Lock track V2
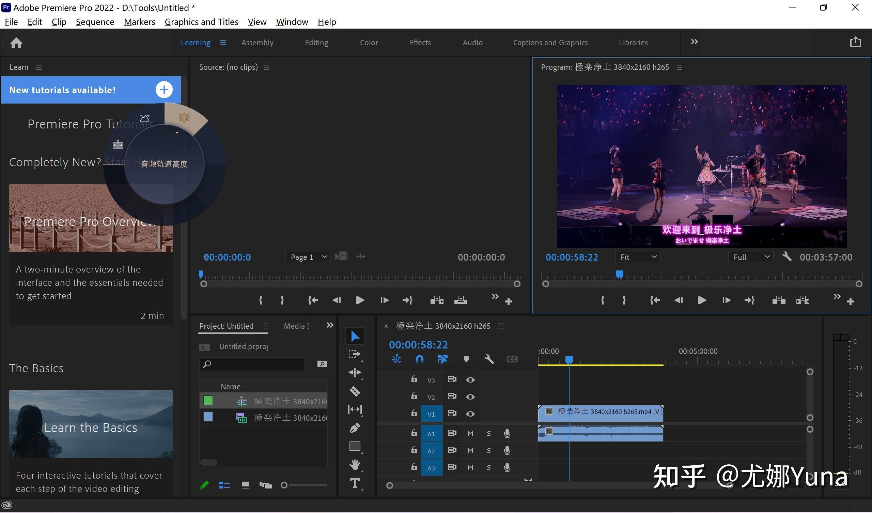 pyautogui.click(x=414, y=396)
